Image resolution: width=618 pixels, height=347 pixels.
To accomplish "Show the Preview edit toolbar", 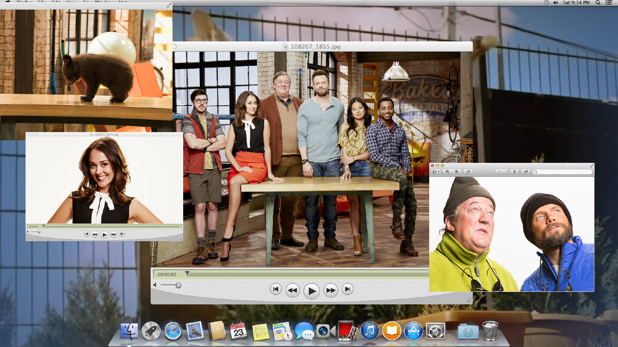I will click(525, 172).
